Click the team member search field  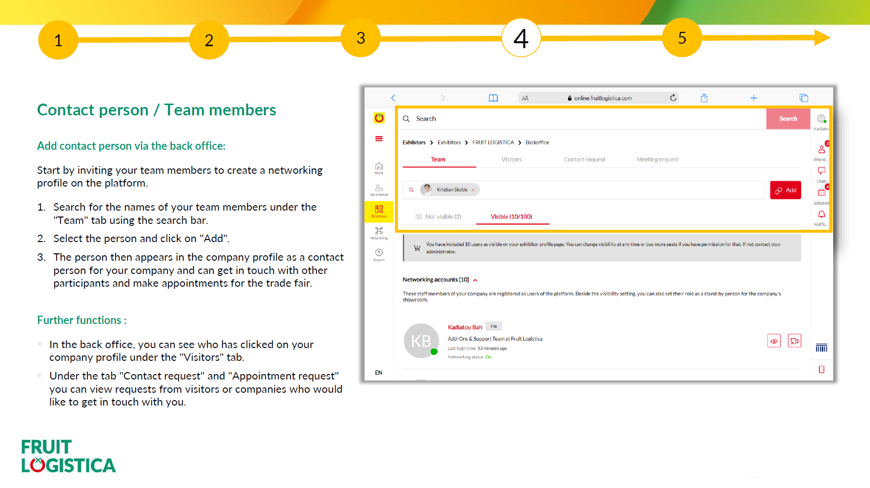pyautogui.click(x=584, y=190)
